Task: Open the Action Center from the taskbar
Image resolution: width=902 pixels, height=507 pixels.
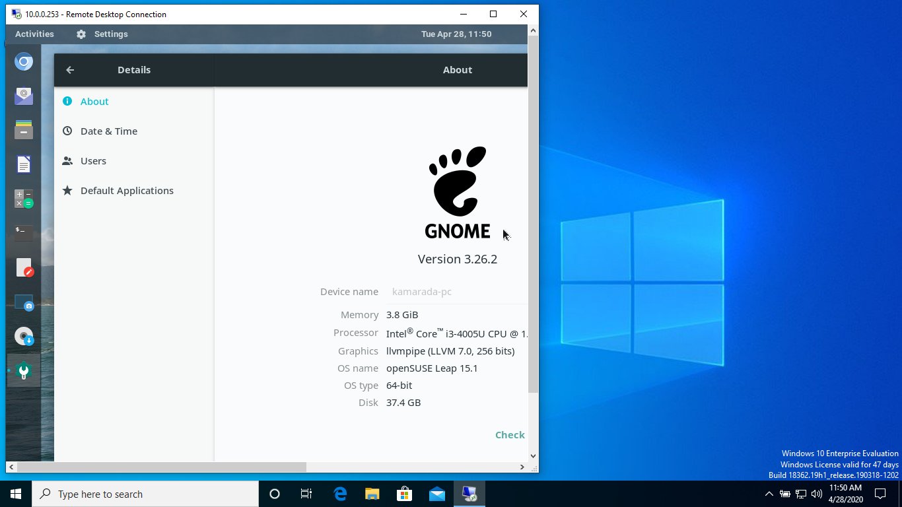Action: [880, 493]
